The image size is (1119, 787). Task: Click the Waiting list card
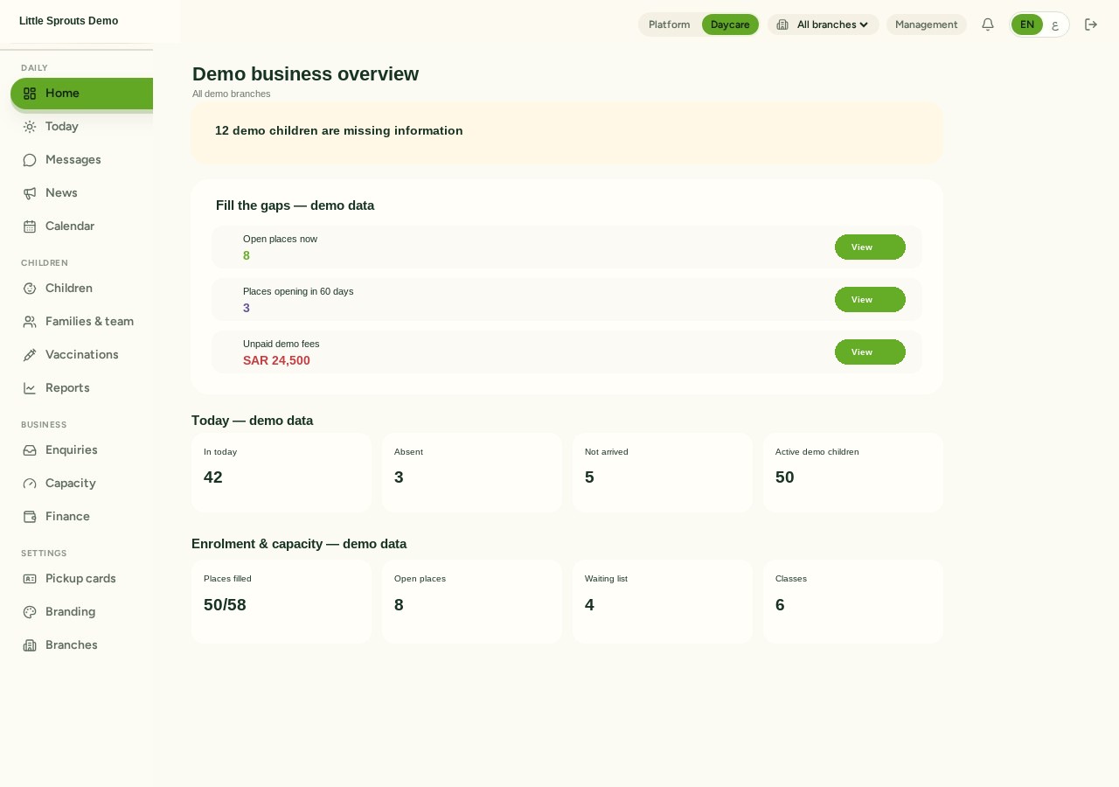[x=663, y=602]
